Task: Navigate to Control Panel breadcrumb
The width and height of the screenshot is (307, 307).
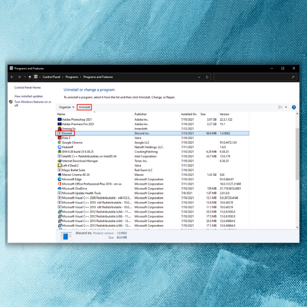Action: pos(51,77)
